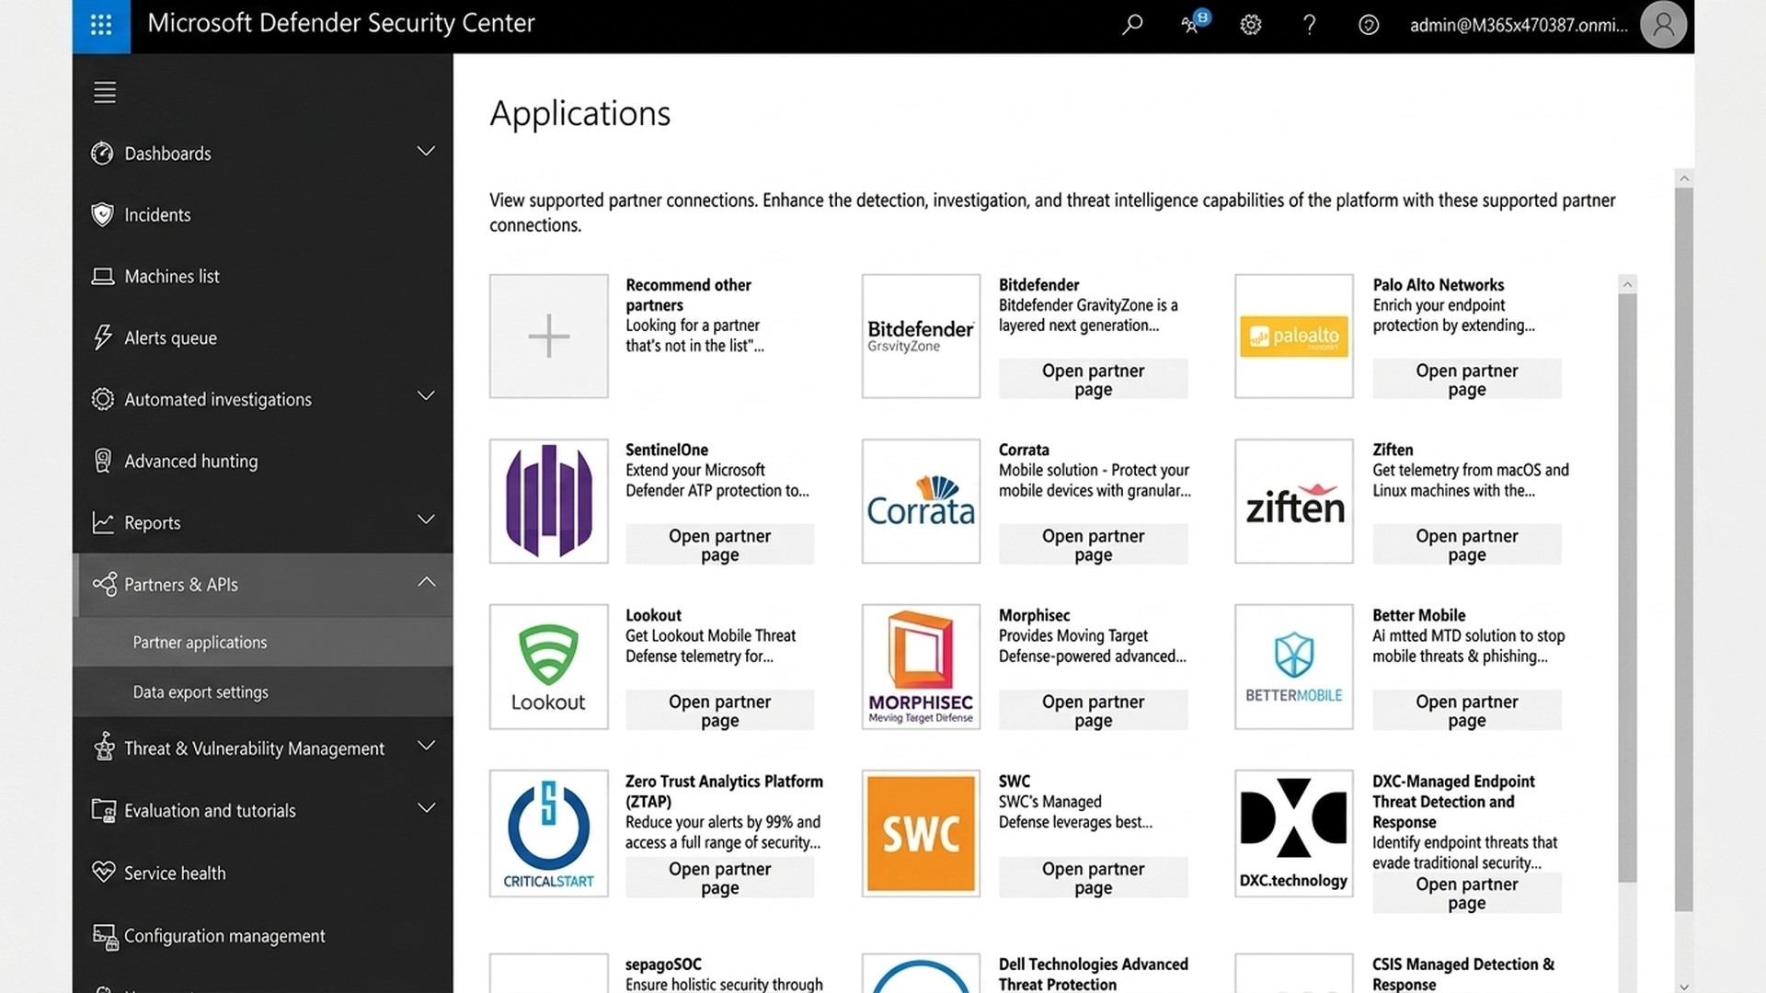
Task: Open partner page for DXC-Managed Endpoint
Action: tap(1466, 893)
